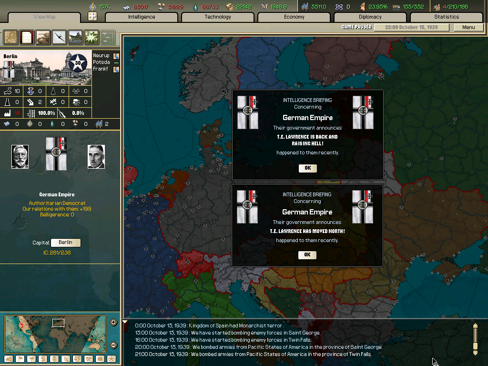Switch to the Diplomacy tab
The width and height of the screenshot is (488, 366).
370,17
